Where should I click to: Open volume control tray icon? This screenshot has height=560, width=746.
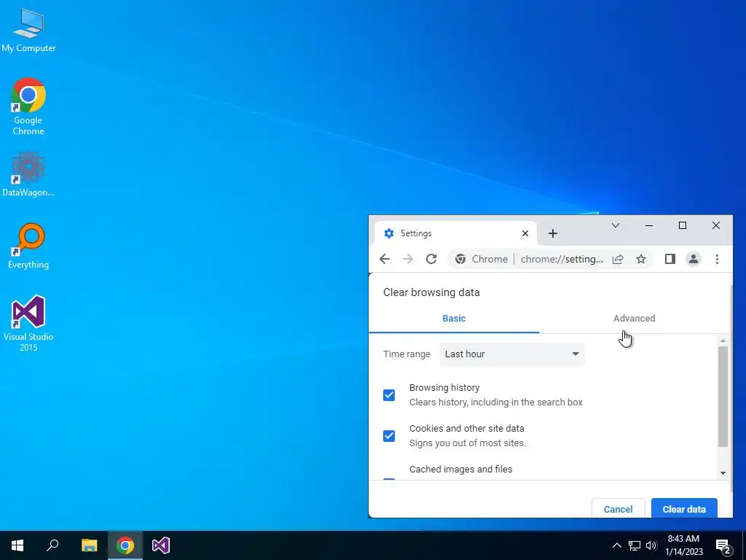[651, 545]
